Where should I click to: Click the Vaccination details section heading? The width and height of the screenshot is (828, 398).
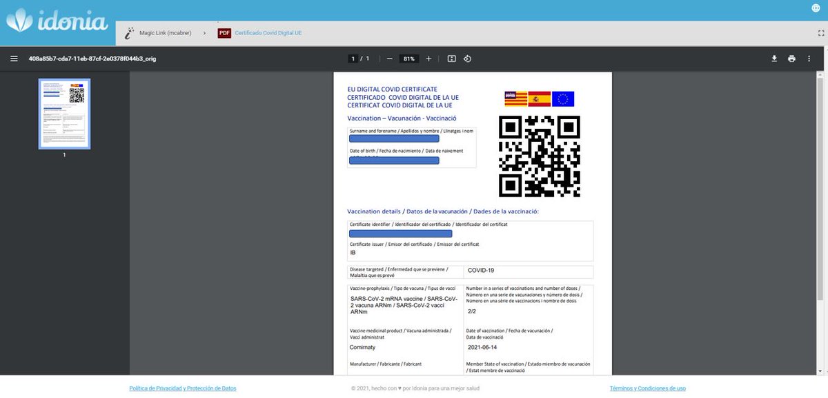(442, 211)
